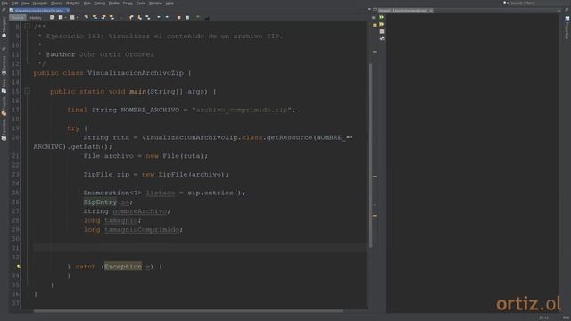
Task: Click the highlighted Exception word in catch
Action: click(123, 267)
